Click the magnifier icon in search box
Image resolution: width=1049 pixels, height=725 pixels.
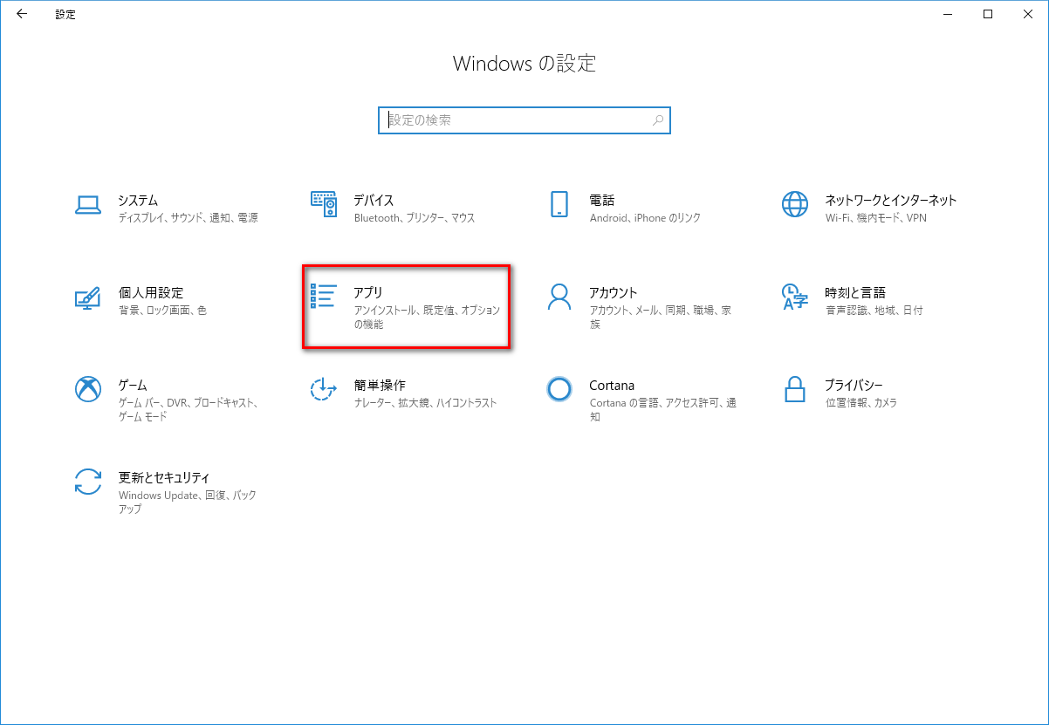pyautogui.click(x=658, y=120)
